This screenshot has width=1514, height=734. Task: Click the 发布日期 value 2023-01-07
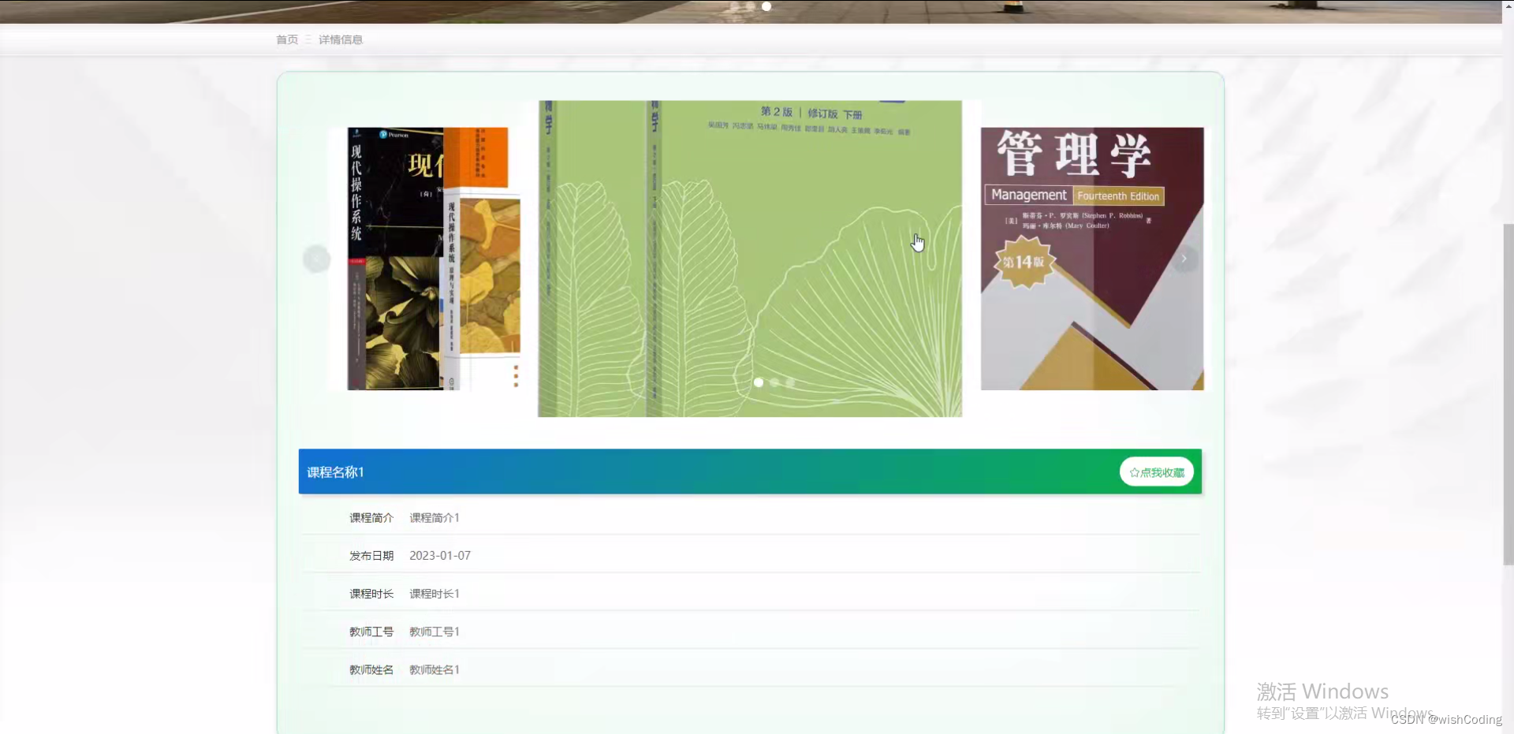439,555
